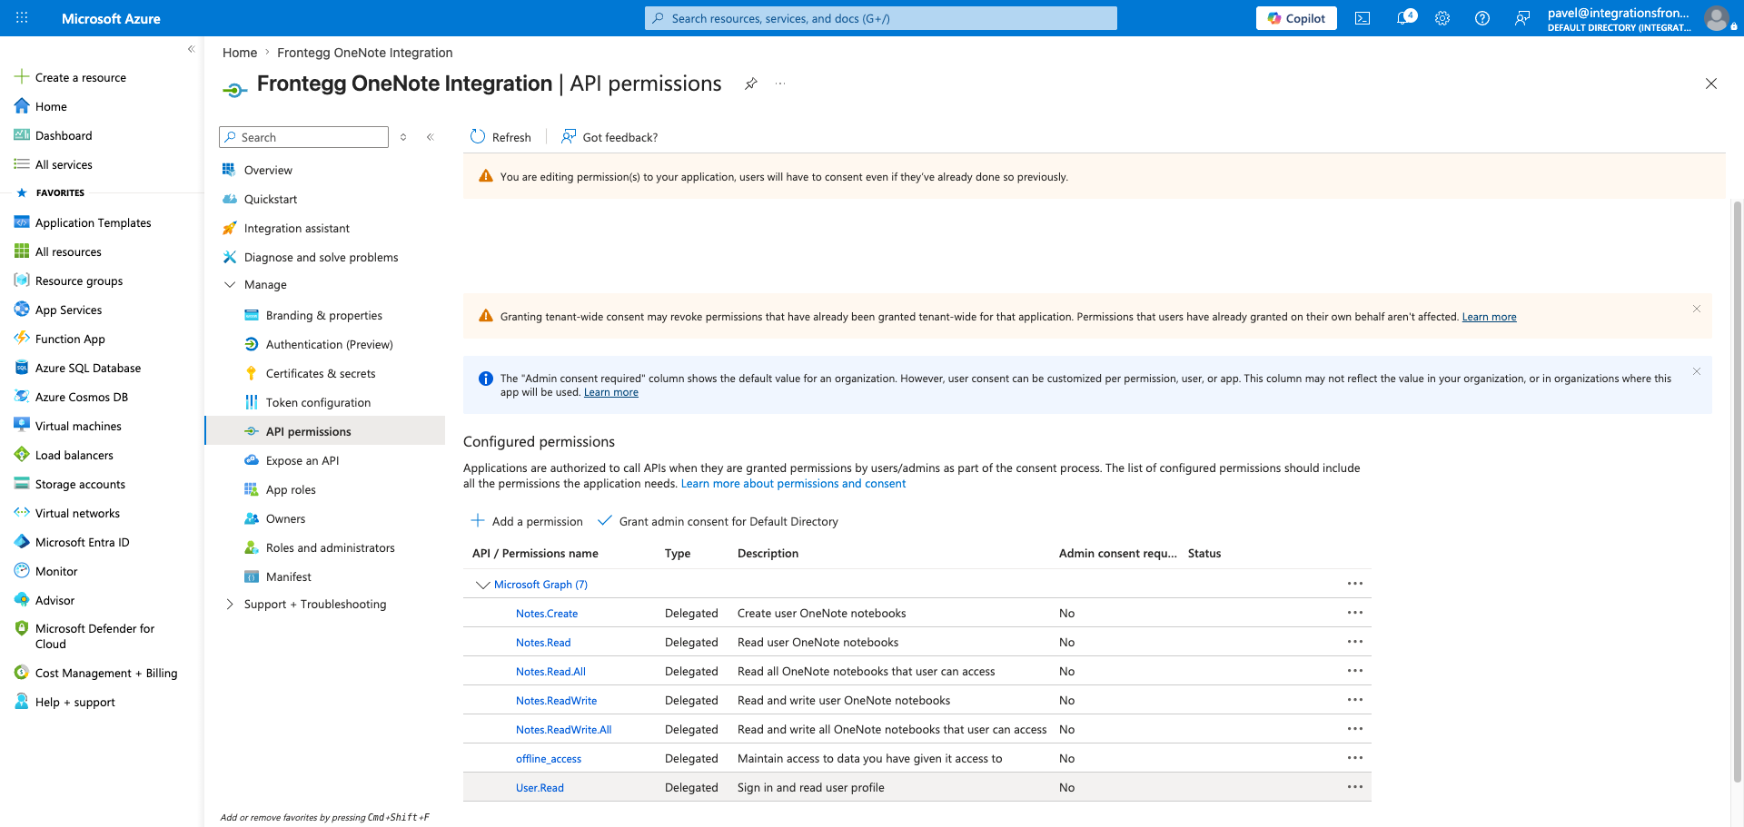Open the blade's more options ellipsis

(x=780, y=84)
